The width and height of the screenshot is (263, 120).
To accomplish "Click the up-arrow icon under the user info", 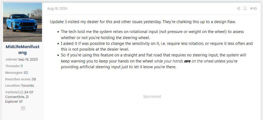I will pyautogui.click(x=23, y=108).
